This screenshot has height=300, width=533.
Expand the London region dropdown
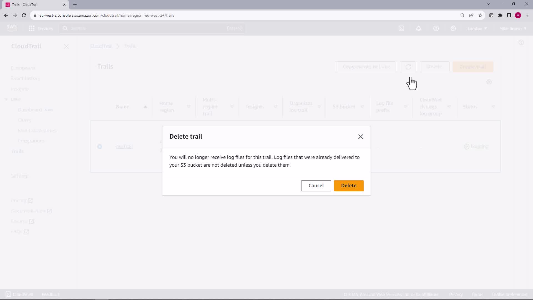[477, 29]
